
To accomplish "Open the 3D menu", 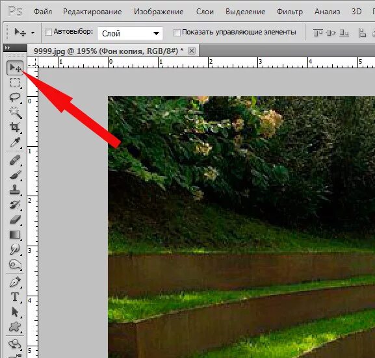I will [356, 12].
